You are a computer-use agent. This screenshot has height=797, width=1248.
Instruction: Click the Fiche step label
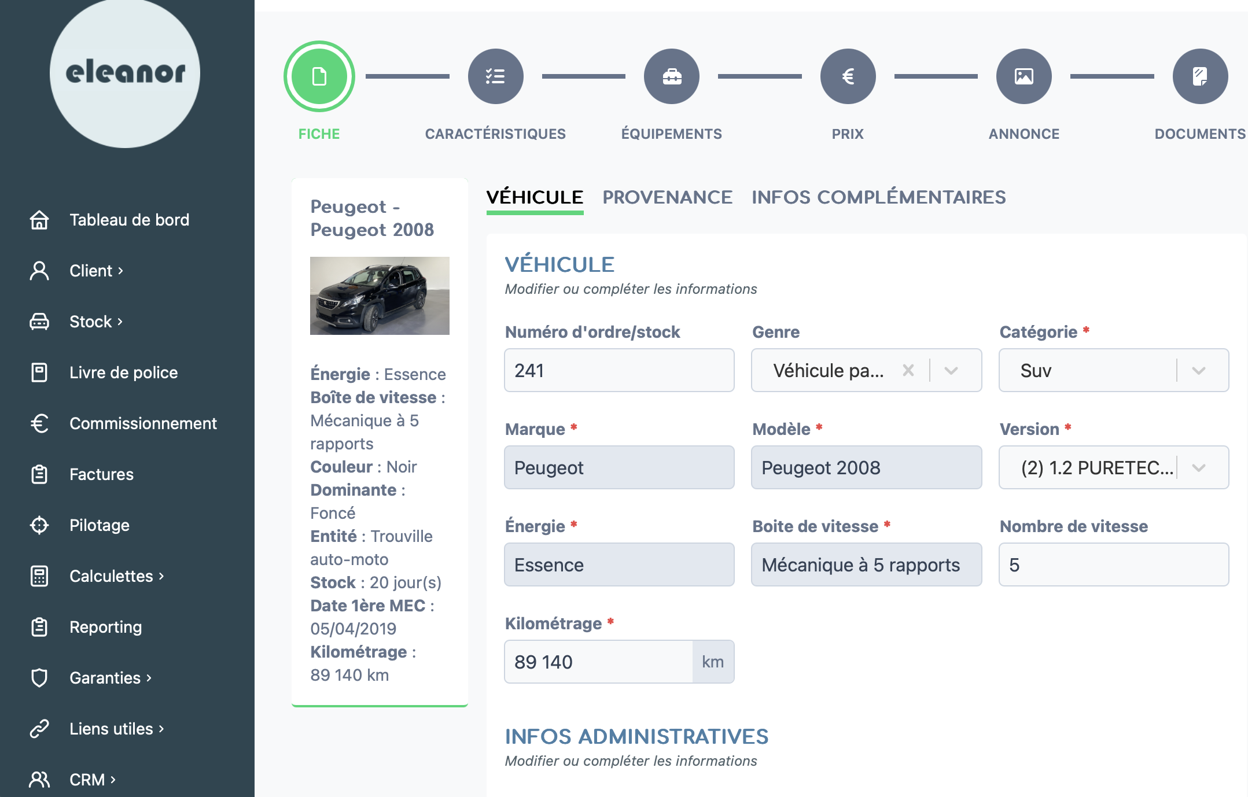click(319, 134)
